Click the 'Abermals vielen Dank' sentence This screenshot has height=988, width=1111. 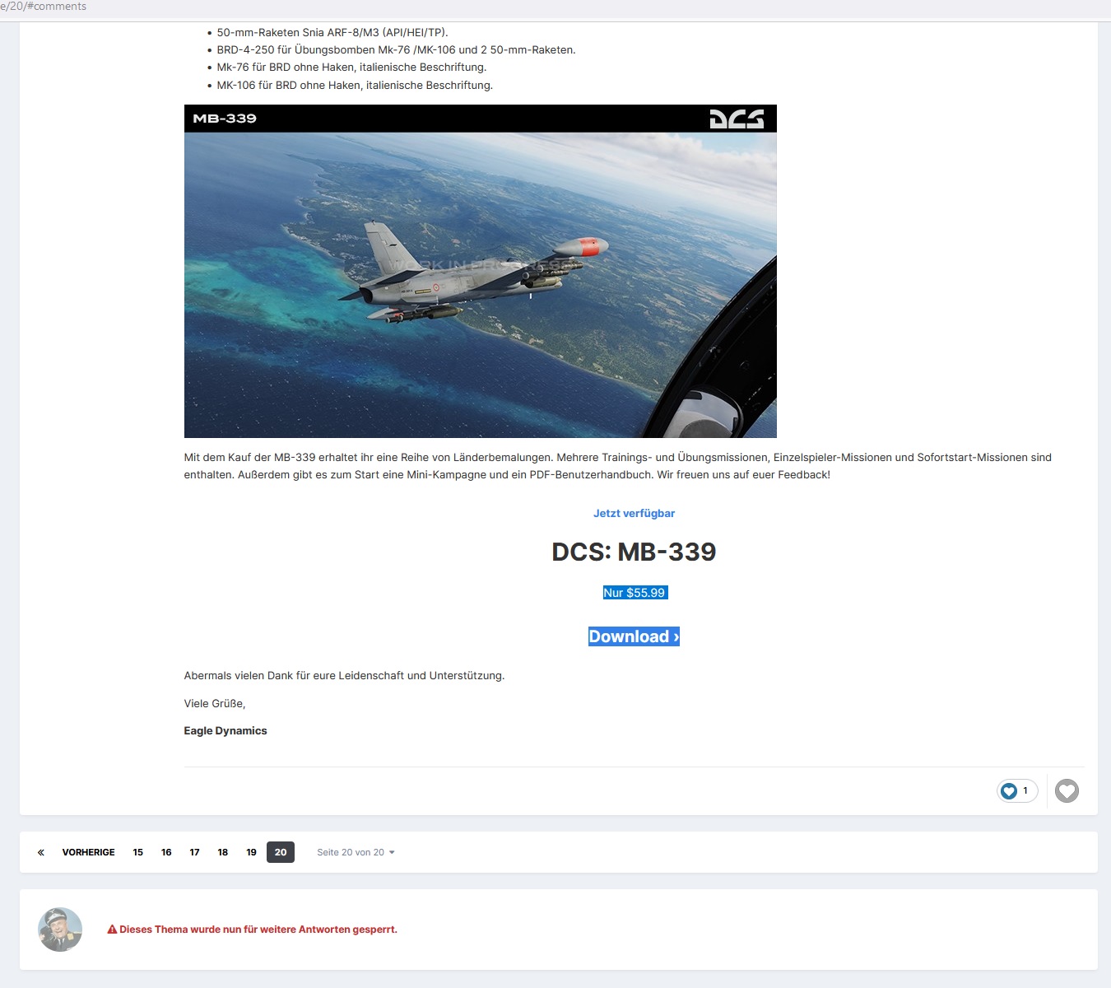pos(344,676)
